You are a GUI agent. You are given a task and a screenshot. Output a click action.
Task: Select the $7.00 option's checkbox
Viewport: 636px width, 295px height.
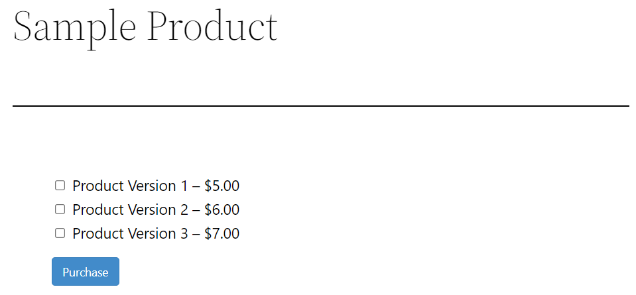[x=60, y=233]
